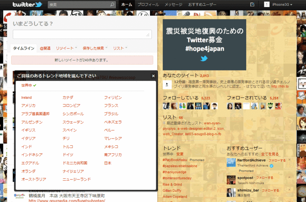Screen dimensions: 306x202
Task: Click the Twitter bird in hope4japan banner
Action: tap(204, 59)
